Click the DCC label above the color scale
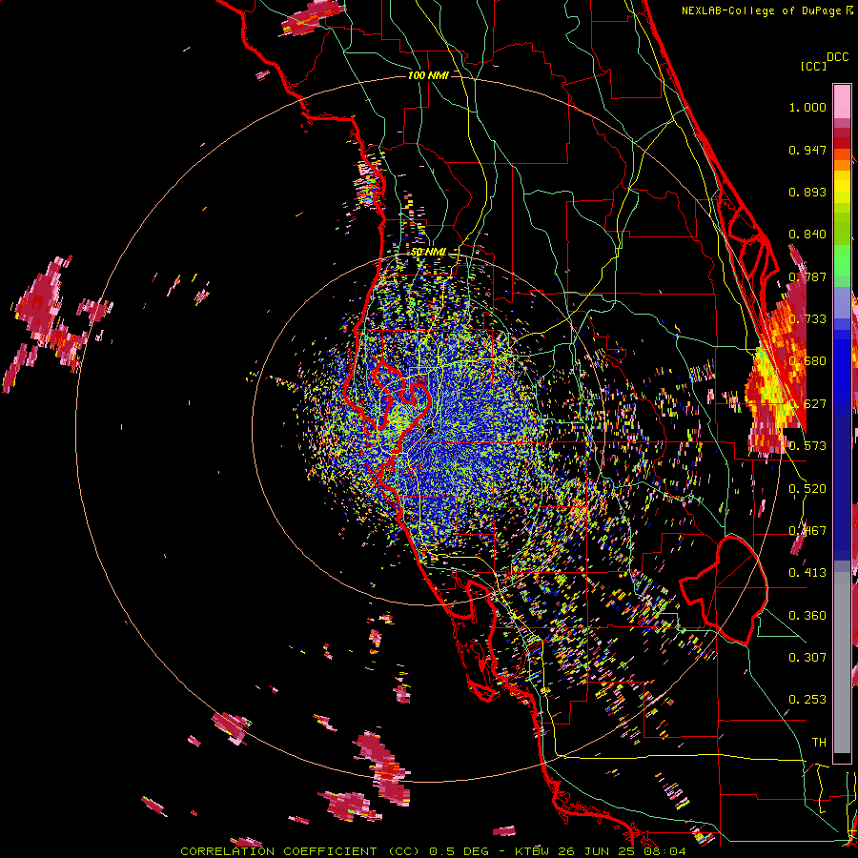Viewport: 858px width, 858px height. 837,57
